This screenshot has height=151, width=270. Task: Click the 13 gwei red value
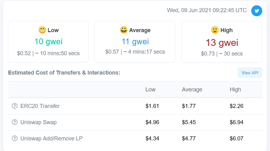[222, 42]
